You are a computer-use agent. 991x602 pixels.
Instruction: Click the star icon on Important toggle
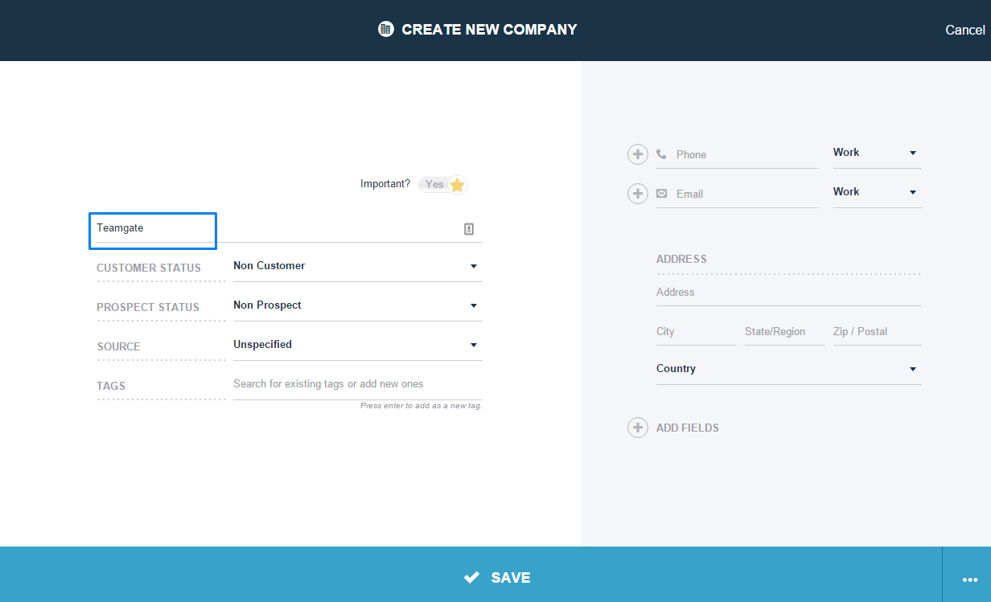coord(457,185)
